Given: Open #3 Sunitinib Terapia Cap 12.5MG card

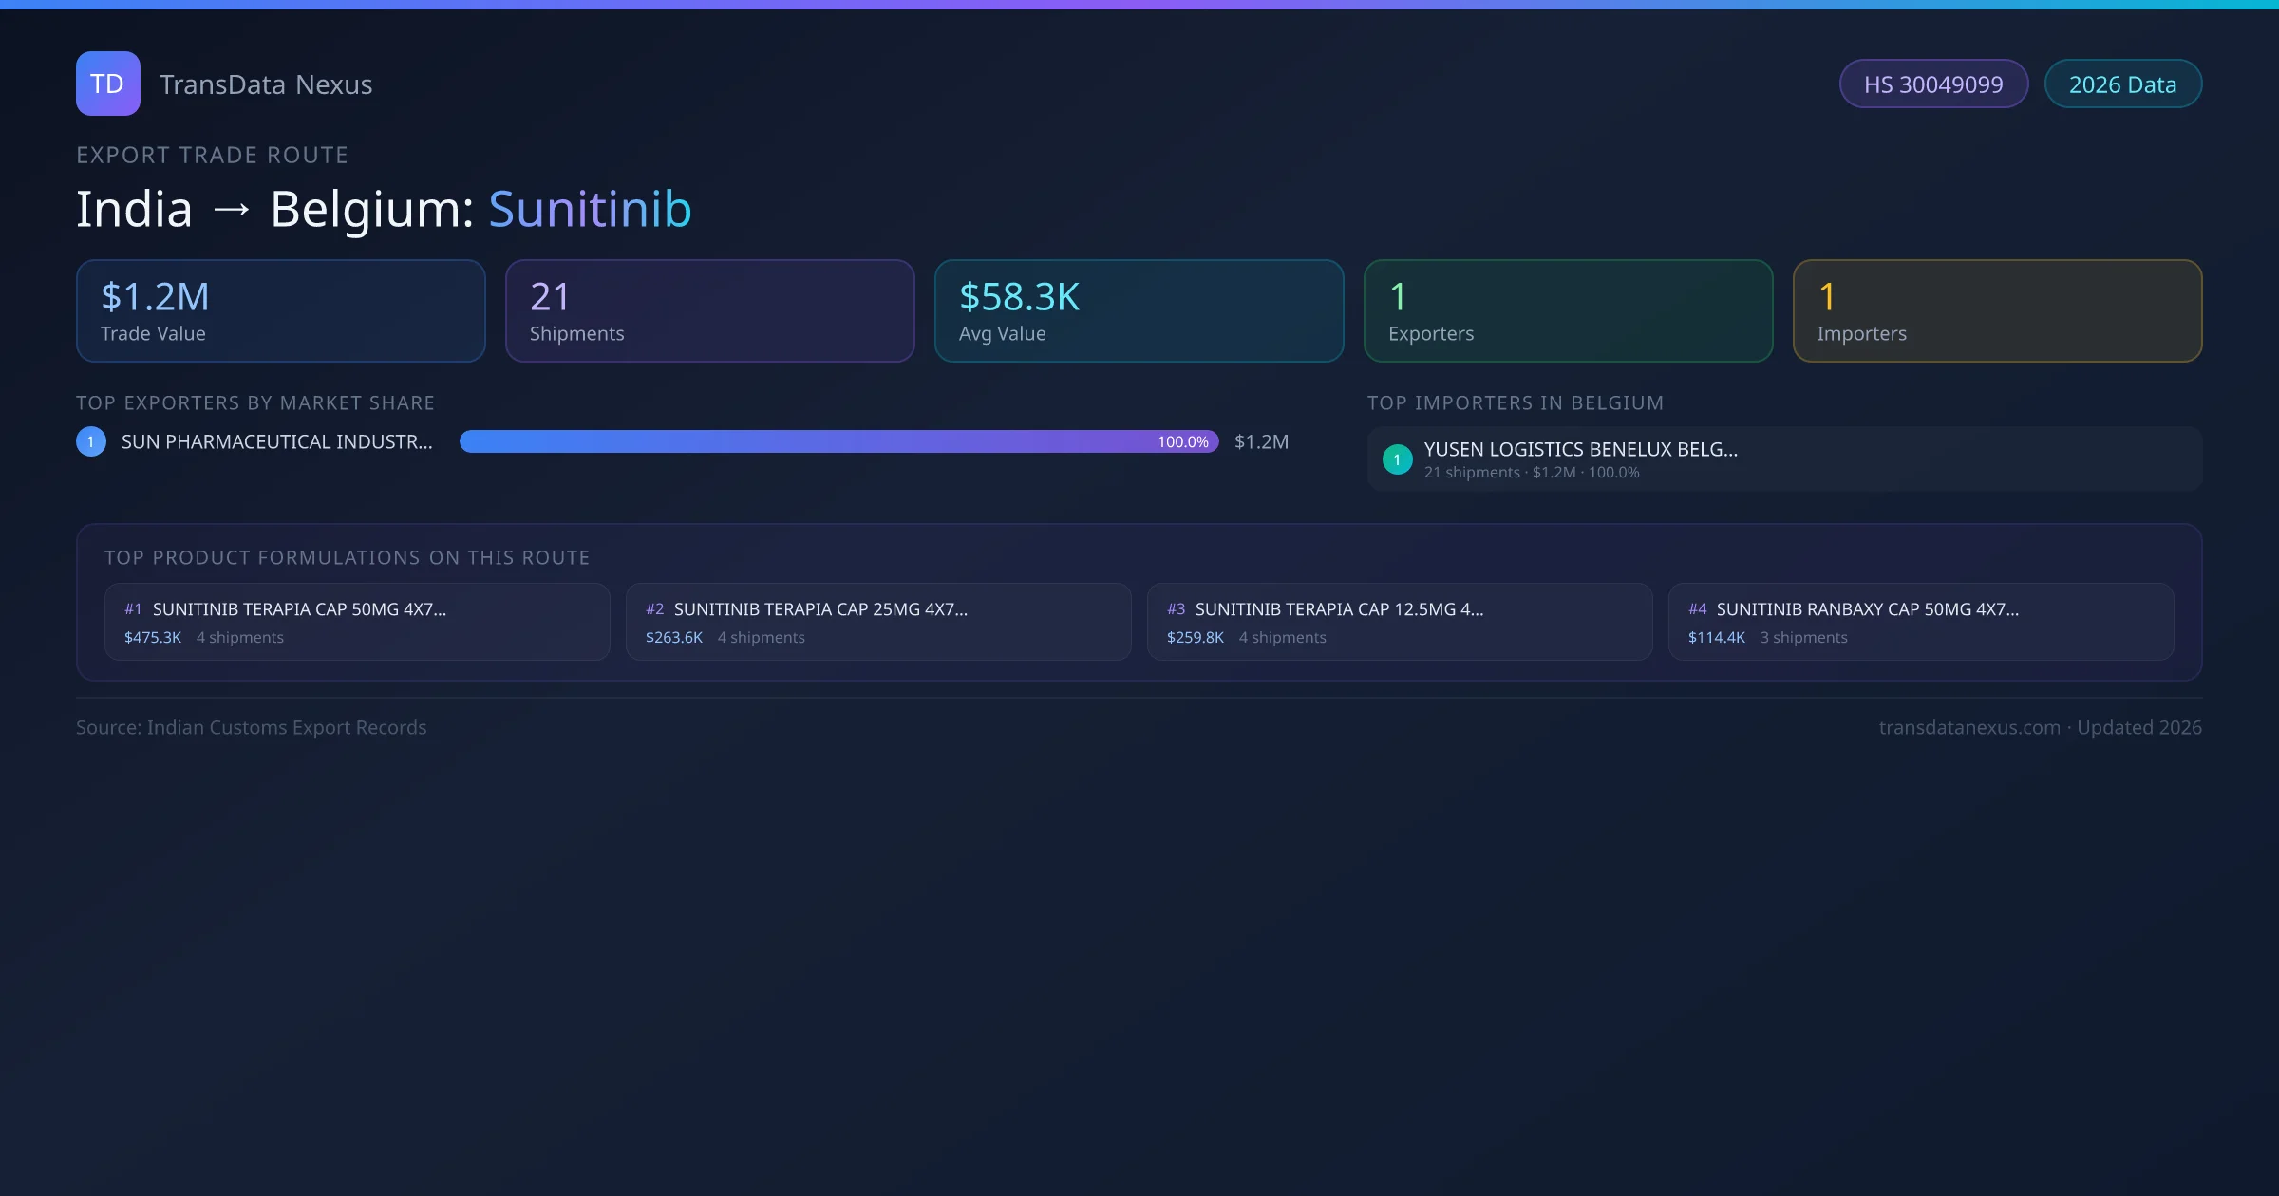Looking at the screenshot, I should pos(1400,622).
